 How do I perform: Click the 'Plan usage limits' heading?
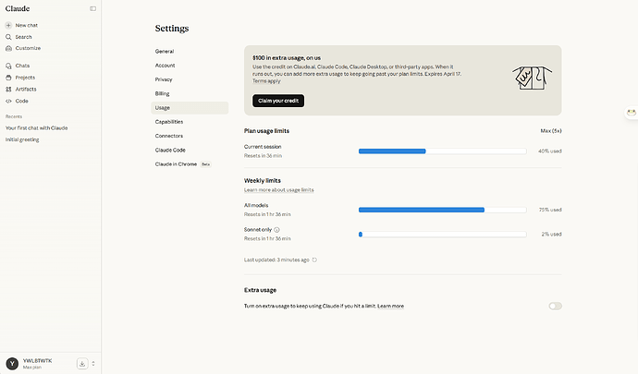(266, 131)
